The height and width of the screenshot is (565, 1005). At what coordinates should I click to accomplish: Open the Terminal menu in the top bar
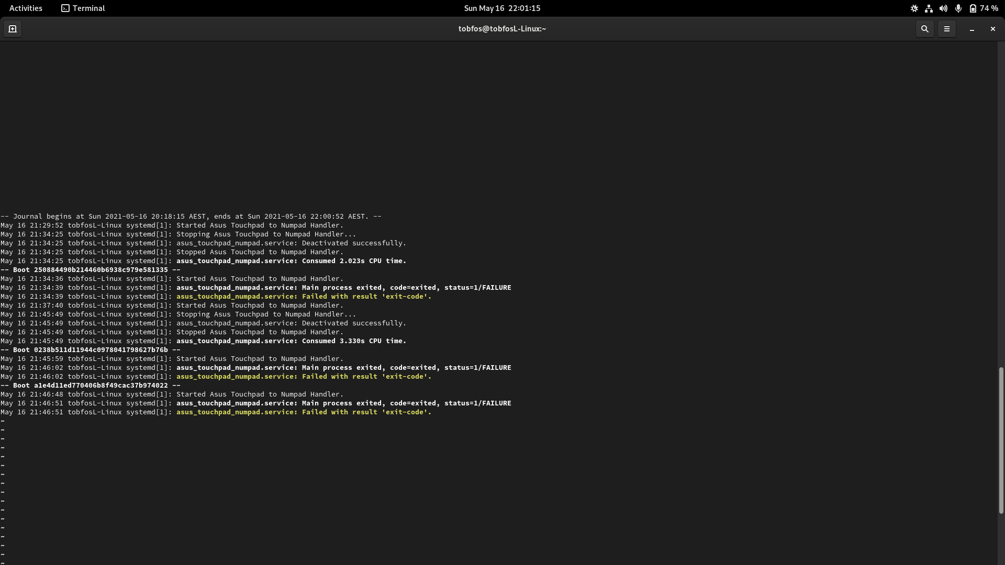(x=88, y=8)
